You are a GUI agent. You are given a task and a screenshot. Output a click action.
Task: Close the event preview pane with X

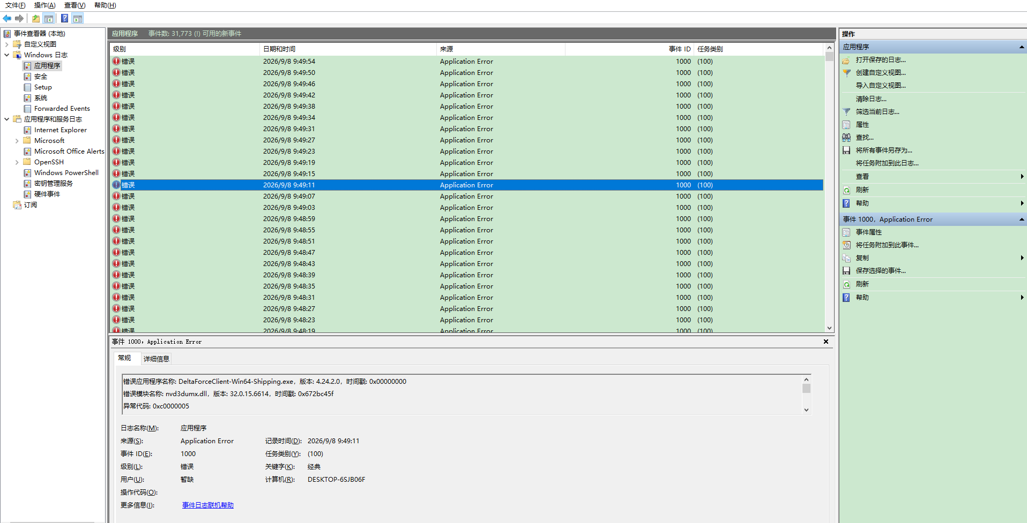(x=826, y=342)
